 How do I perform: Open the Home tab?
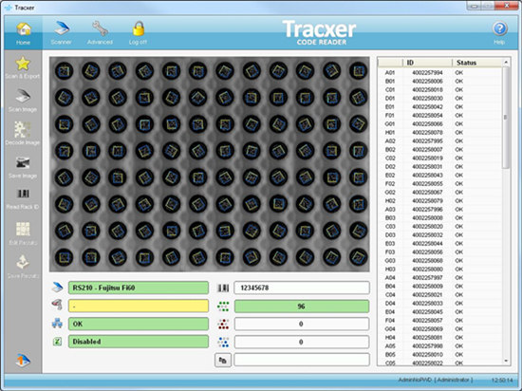click(24, 33)
